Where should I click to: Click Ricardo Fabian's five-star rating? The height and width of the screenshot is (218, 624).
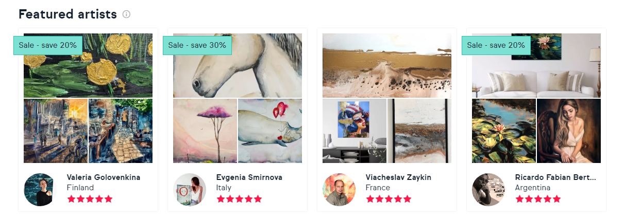coord(538,199)
